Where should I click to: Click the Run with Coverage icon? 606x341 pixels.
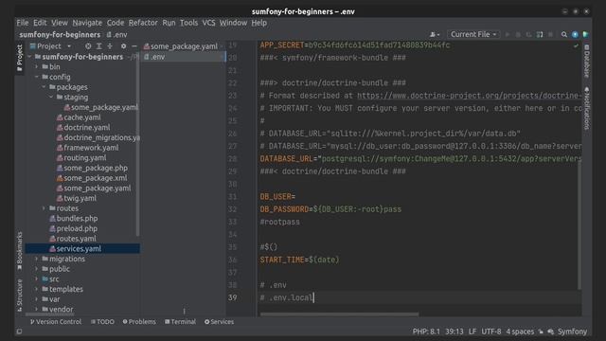point(528,34)
